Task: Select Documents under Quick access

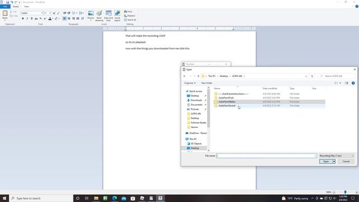Action: pos(196,105)
